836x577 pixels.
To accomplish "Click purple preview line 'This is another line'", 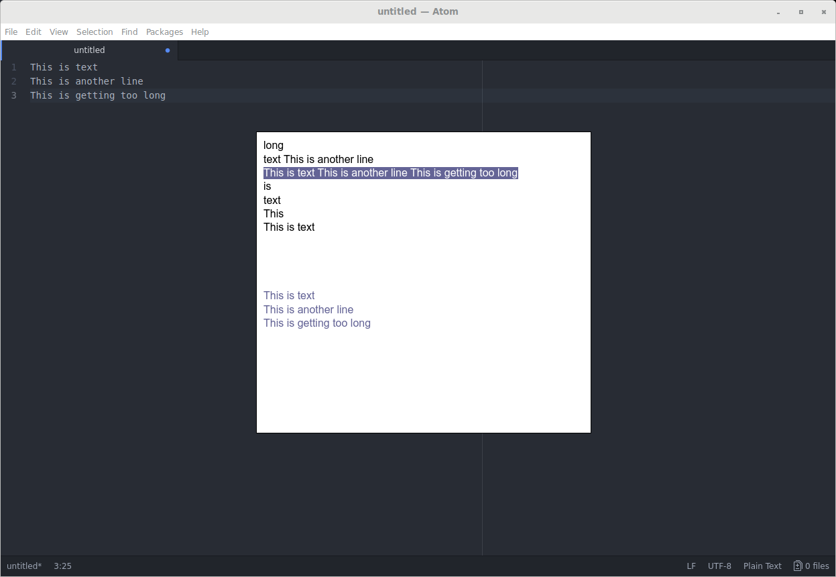I will point(308,309).
